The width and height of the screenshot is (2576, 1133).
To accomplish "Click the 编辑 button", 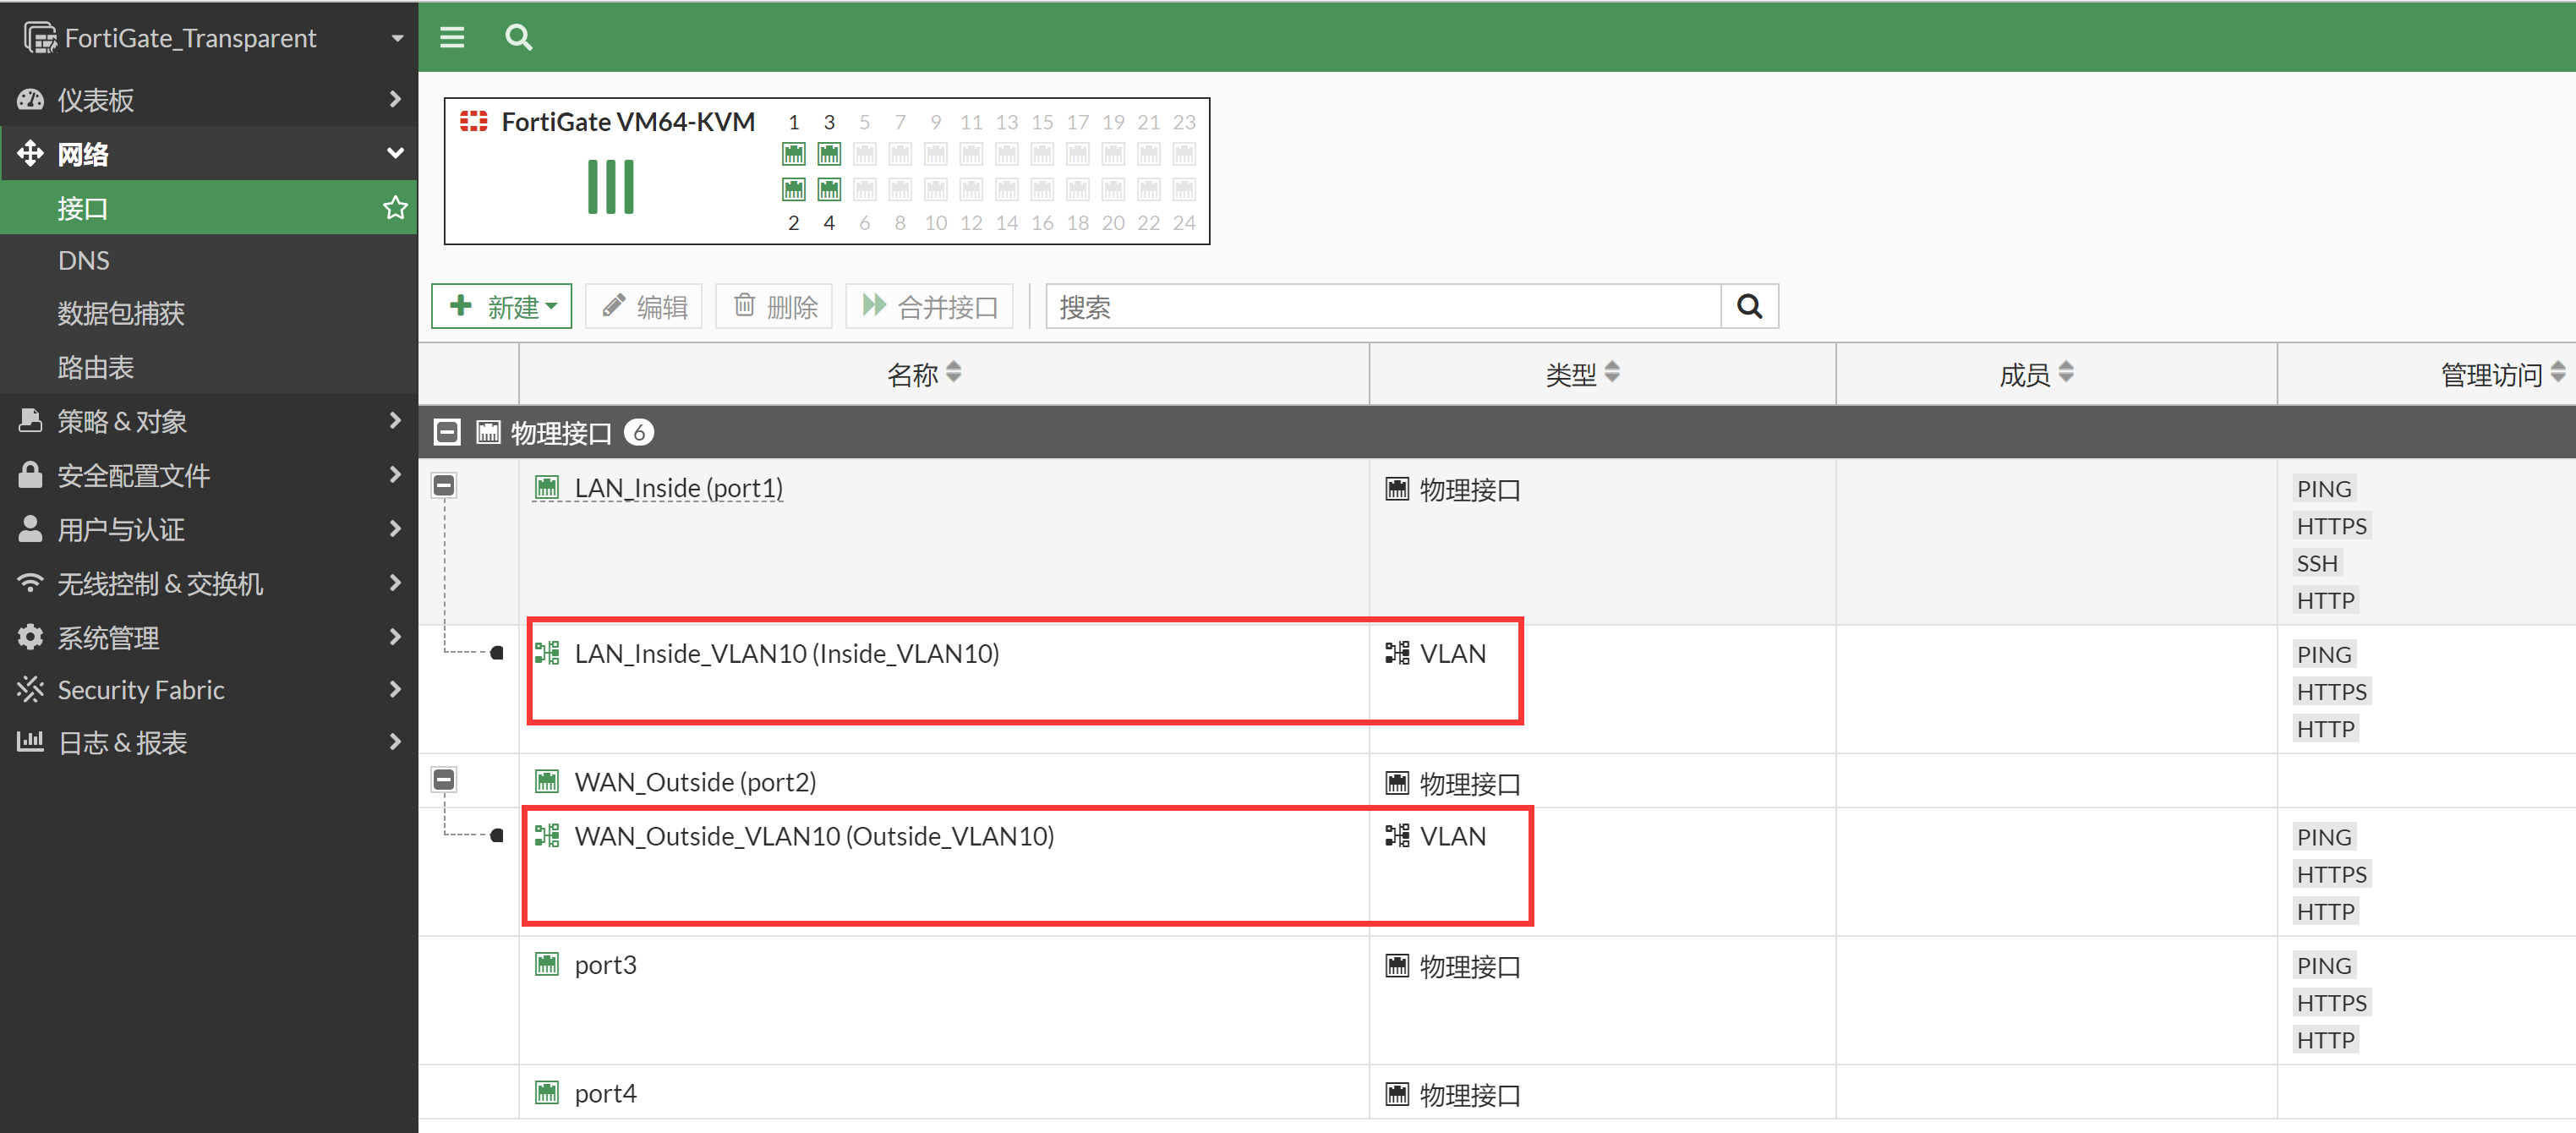I will tap(644, 306).
